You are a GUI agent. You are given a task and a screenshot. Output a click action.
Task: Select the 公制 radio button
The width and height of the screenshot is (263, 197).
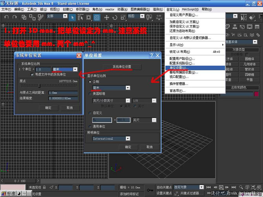click(x=90, y=82)
